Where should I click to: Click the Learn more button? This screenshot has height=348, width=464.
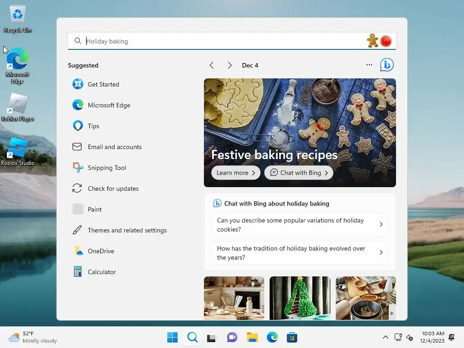click(x=236, y=173)
